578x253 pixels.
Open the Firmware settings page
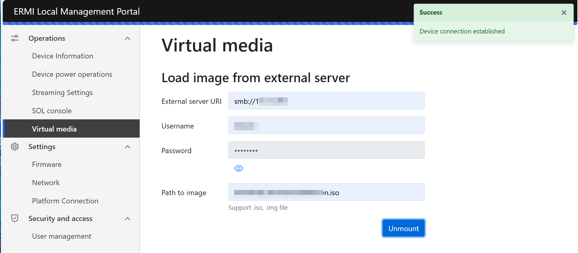[47, 164]
